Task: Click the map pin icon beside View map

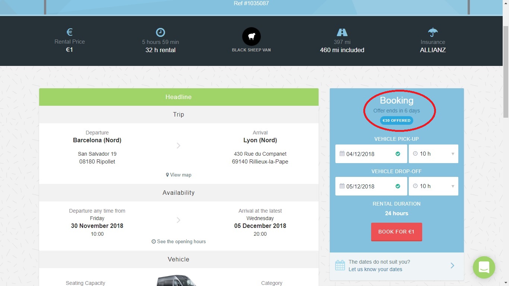Action: [167, 175]
